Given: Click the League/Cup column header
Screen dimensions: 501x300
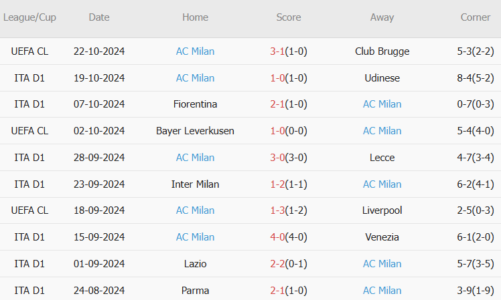Looking at the screenshot, I should (x=29, y=17).
